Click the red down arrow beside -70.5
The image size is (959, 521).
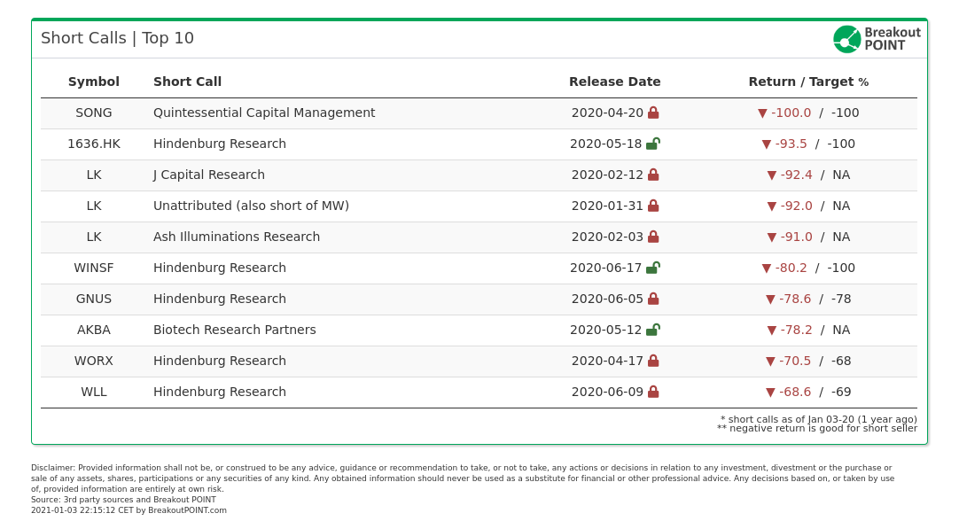770,362
